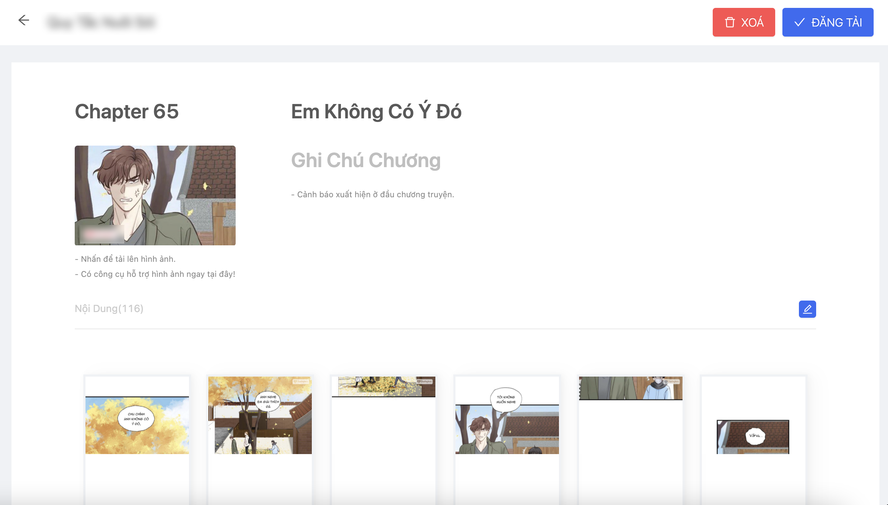
Task: Open the thumbnail with Vâng speech bubble
Action: [753, 440]
